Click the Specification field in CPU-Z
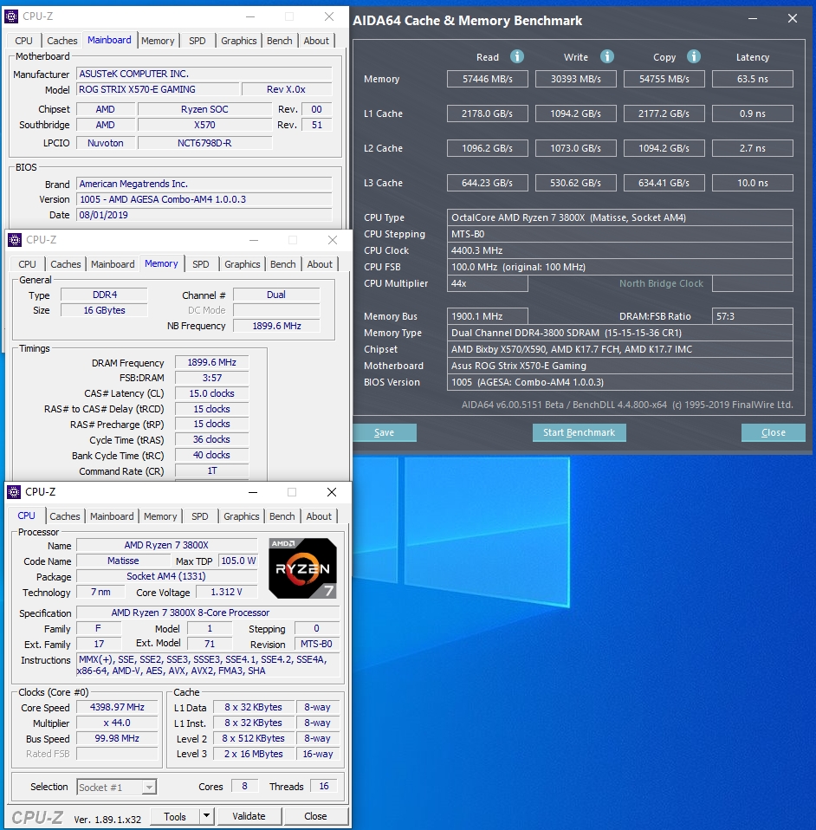816x830 pixels. point(208,613)
